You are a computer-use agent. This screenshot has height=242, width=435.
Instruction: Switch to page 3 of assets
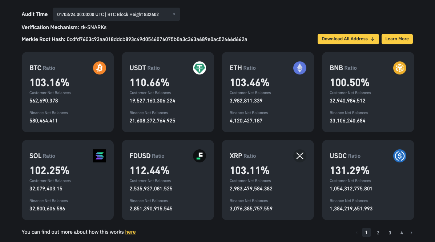(x=390, y=233)
